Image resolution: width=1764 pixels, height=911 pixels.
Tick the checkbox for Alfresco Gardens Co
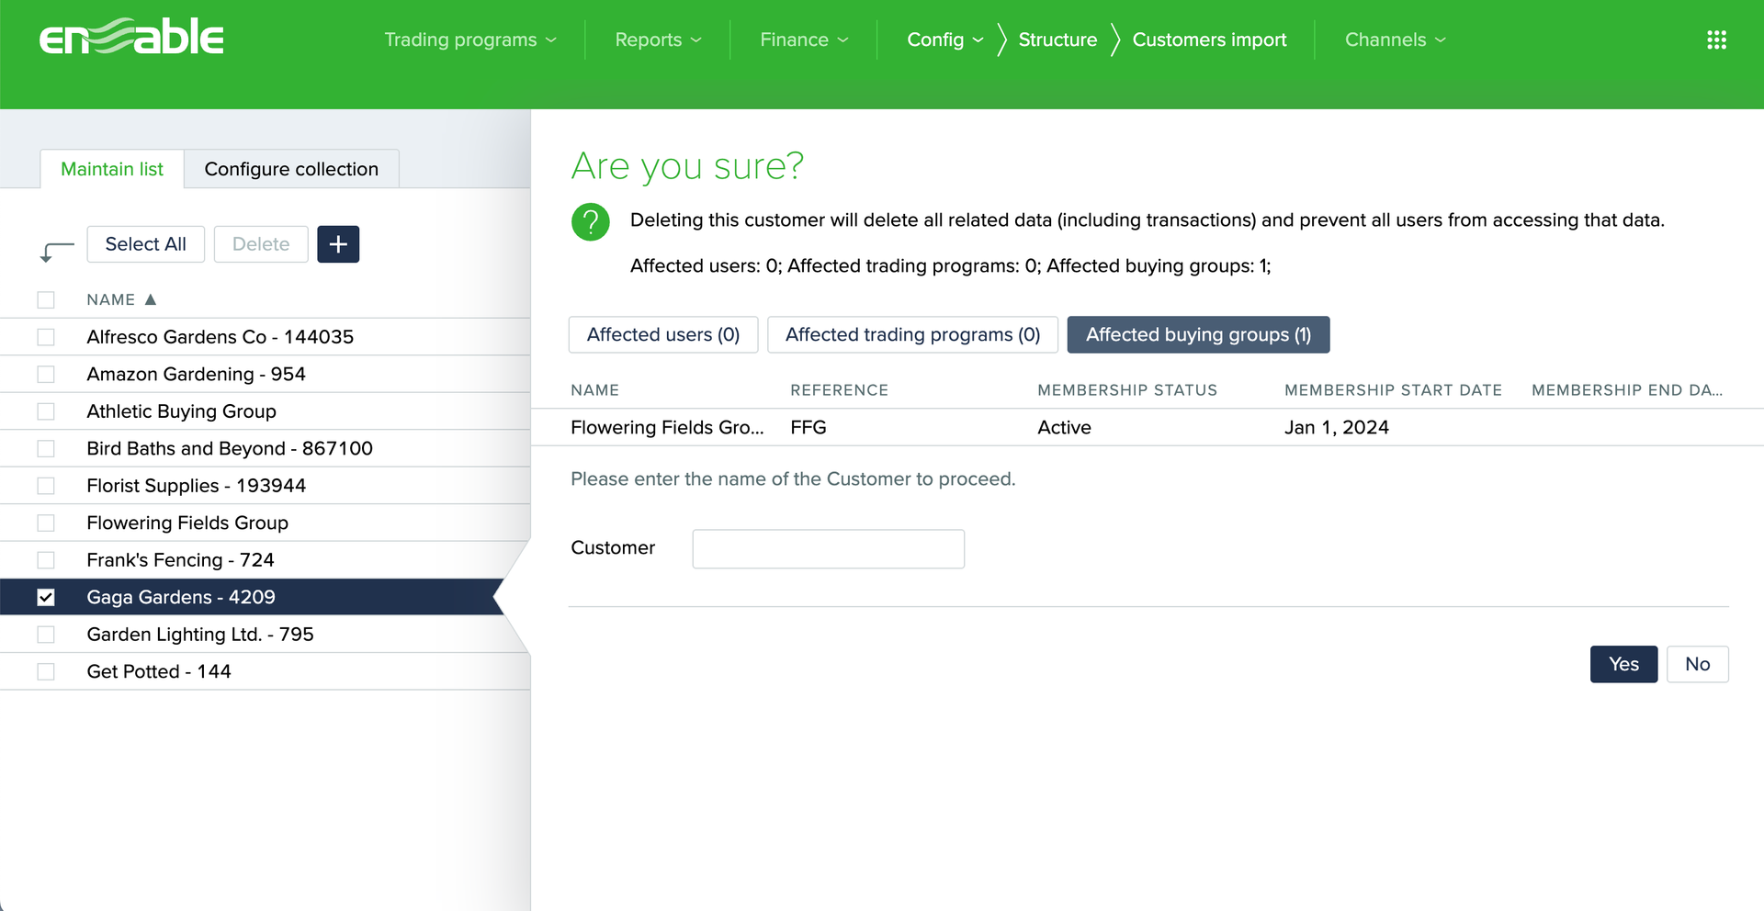[46, 337]
